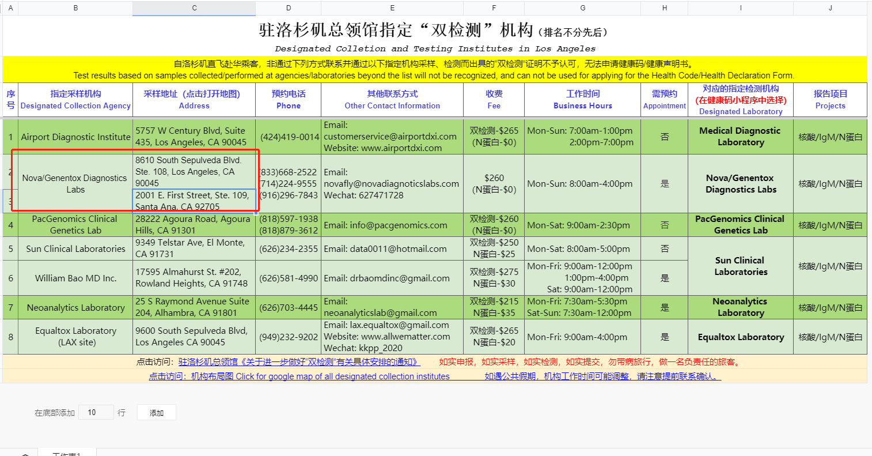872x456 pixels.
Task: Select Neoanalytics Laboratory agency cell
Action: (75, 307)
